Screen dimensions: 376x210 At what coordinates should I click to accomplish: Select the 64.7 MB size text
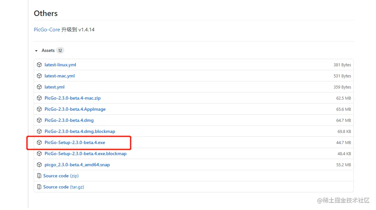pos(343,121)
